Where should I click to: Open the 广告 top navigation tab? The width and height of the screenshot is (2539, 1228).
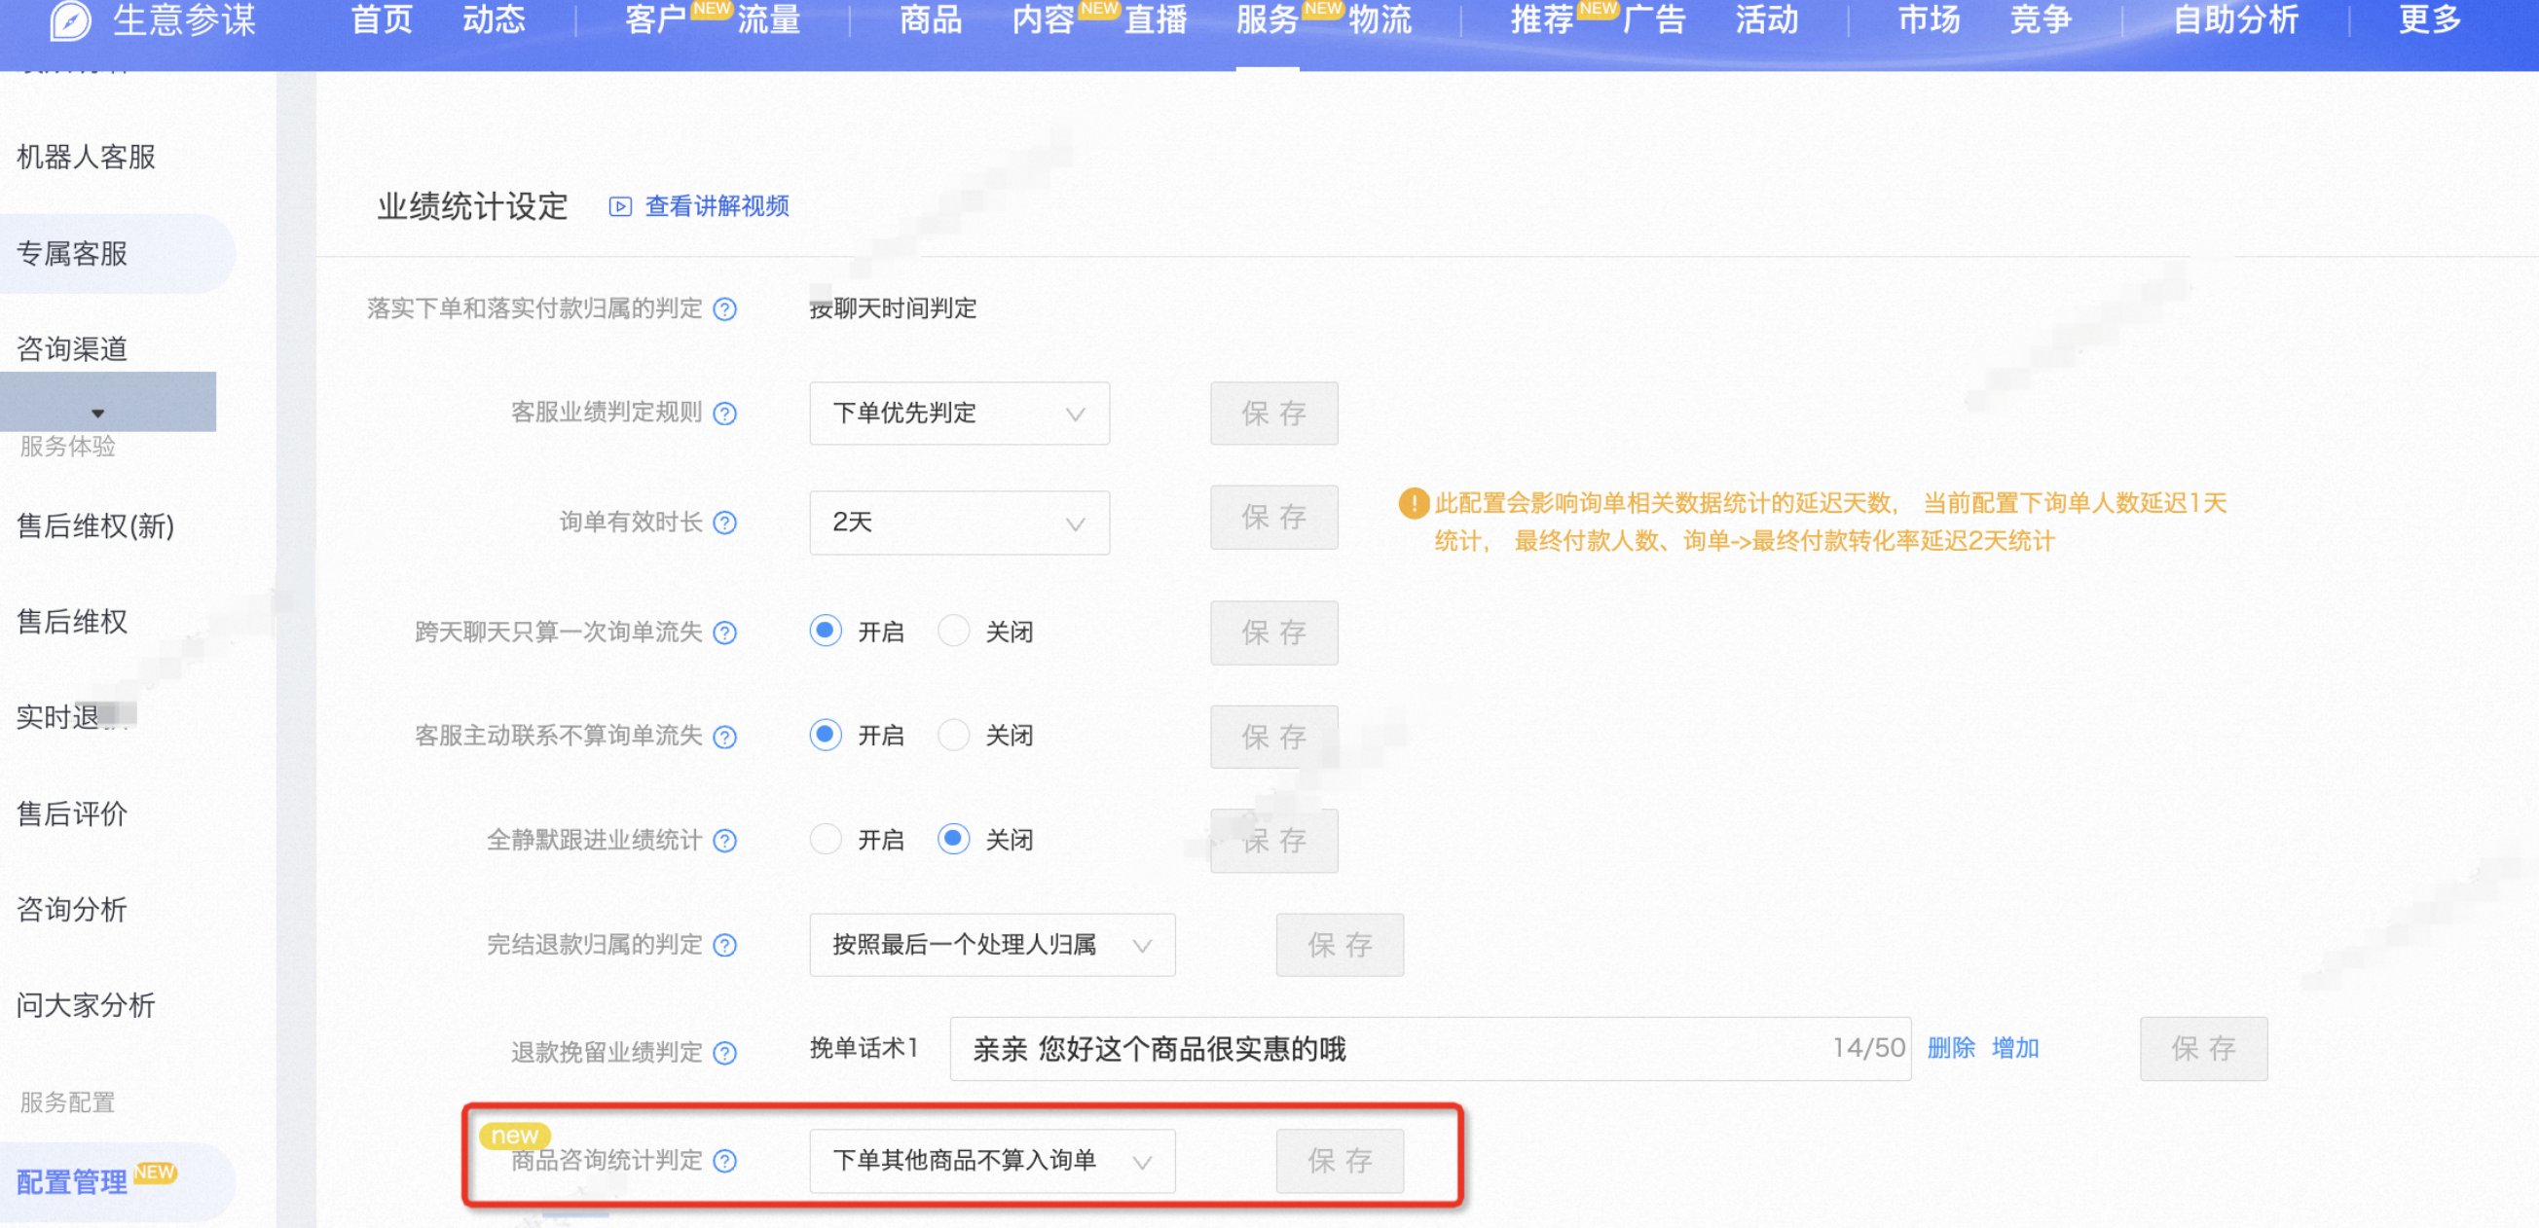tap(1655, 19)
